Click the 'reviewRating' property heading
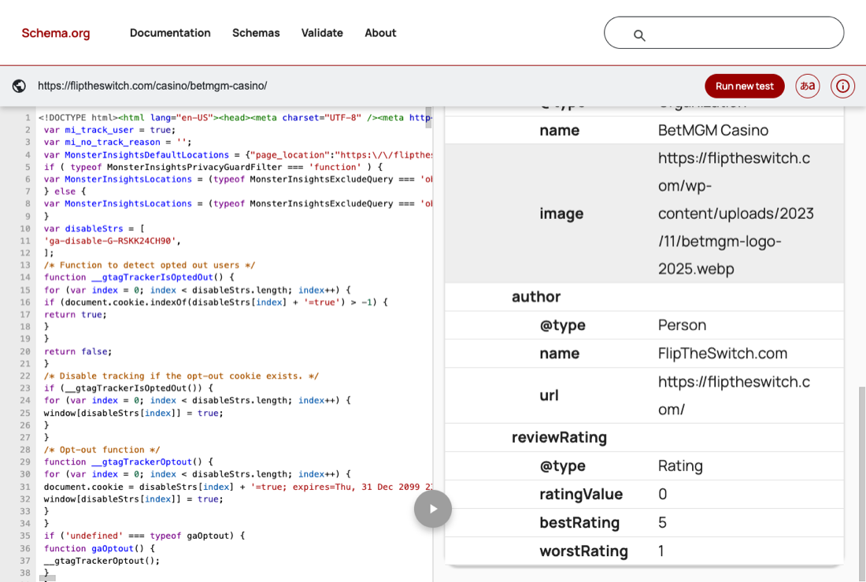Image resolution: width=866 pixels, height=582 pixels. click(559, 438)
